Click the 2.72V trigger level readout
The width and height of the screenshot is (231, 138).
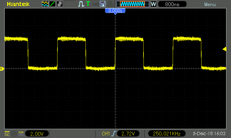tap(128, 134)
